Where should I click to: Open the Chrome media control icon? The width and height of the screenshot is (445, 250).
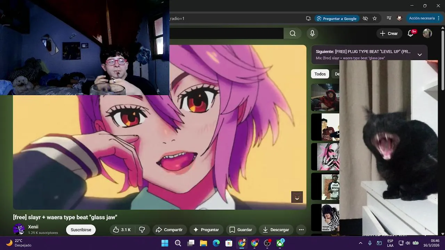coord(389,18)
